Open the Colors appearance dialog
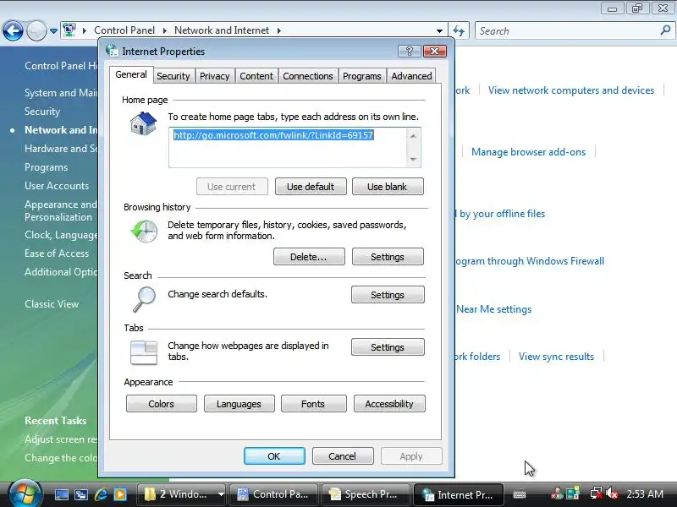 (x=161, y=404)
